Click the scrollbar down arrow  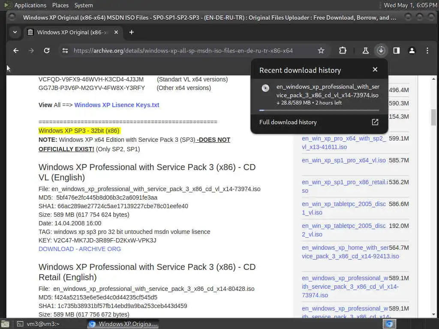(433, 314)
